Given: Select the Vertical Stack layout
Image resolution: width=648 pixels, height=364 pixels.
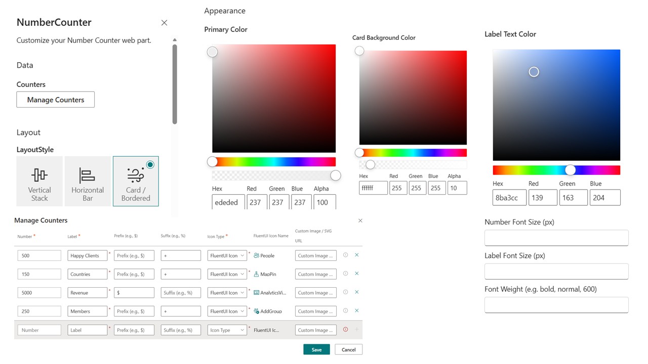Looking at the screenshot, I should [39, 181].
